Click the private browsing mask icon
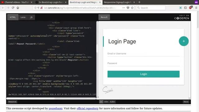This screenshot has height=112, width=199. click(x=196, y=2)
